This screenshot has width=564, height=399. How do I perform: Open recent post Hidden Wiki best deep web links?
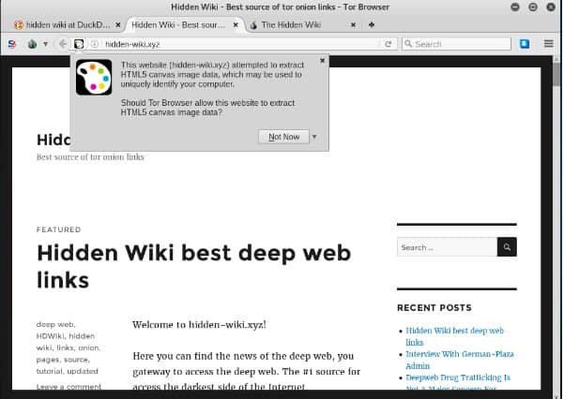click(454, 336)
